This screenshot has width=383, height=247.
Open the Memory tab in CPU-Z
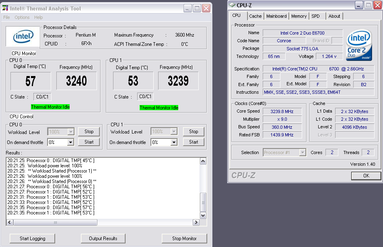(299, 16)
